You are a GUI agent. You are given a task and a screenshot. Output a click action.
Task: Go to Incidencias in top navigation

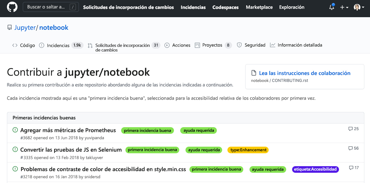tap(193, 7)
